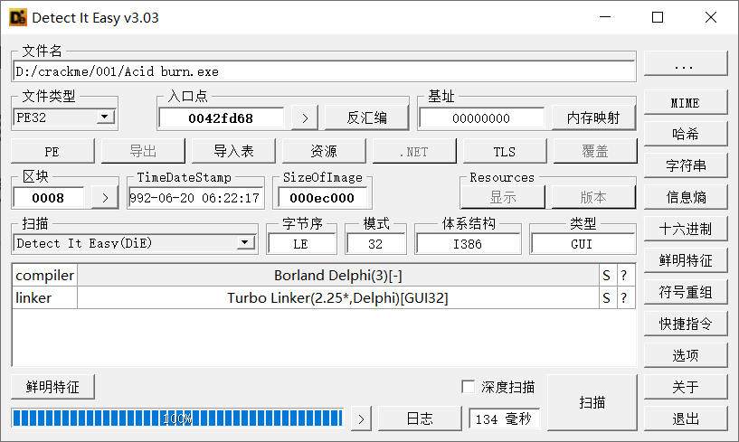Click the arrow next to entry point 0042fd68
This screenshot has width=739, height=442.
pos(305,118)
